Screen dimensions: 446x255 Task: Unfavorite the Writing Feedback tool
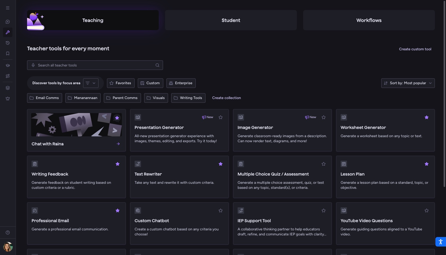118,164
